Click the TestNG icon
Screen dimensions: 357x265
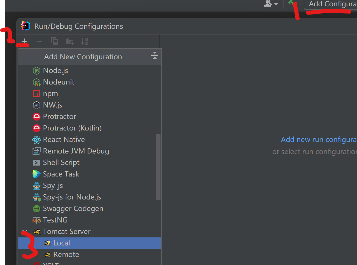pos(36,220)
